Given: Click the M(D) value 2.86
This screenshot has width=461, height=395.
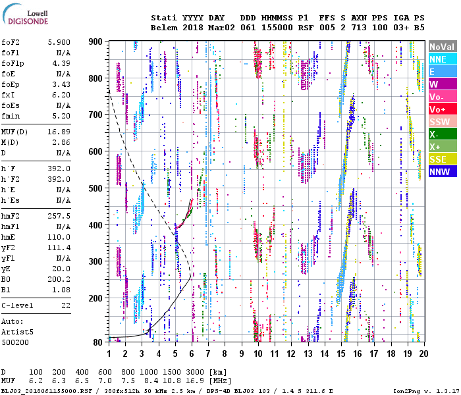Looking at the screenshot, I should 61,143.
